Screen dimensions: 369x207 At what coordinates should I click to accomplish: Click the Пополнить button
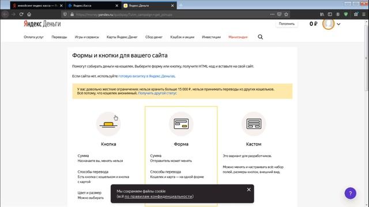pos(287,24)
